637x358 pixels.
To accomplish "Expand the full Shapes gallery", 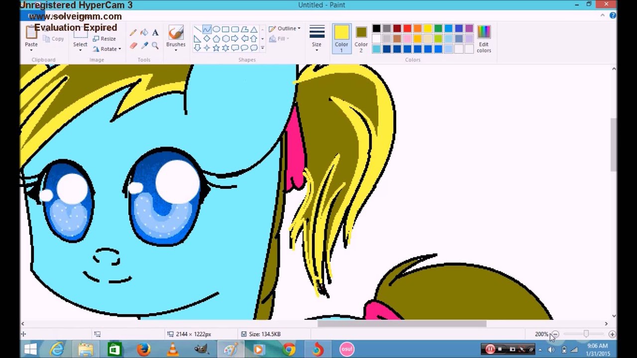I will 262,48.
